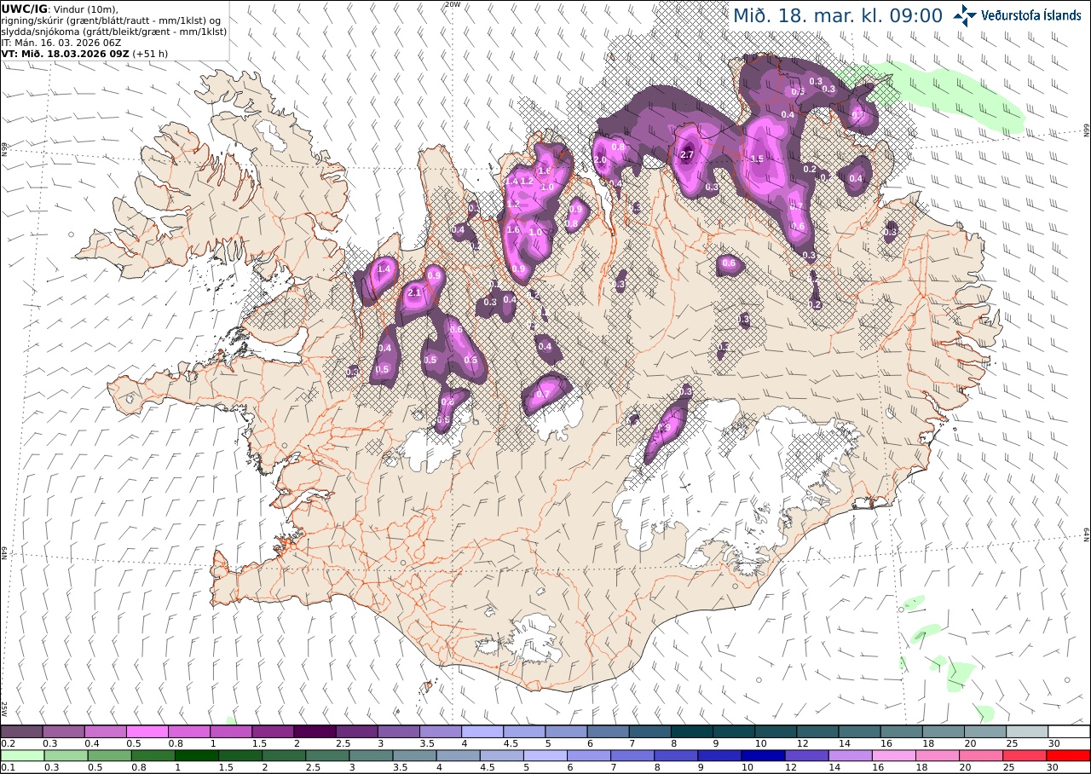Screen dimensions: 1091x774
Task: Click the pale lavender snow swatch starting at 4
Action: pos(482,731)
